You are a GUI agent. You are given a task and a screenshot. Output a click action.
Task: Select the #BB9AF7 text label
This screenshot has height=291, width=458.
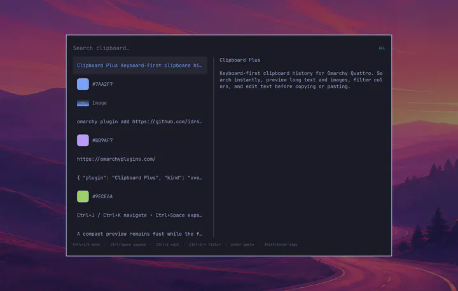click(x=102, y=140)
